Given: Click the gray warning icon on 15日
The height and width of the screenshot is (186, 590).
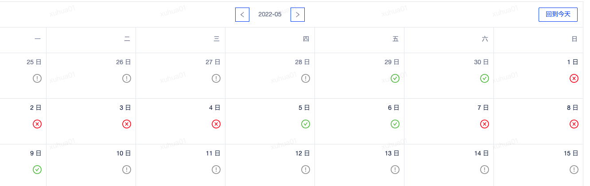Looking at the screenshot, I should coord(574,170).
